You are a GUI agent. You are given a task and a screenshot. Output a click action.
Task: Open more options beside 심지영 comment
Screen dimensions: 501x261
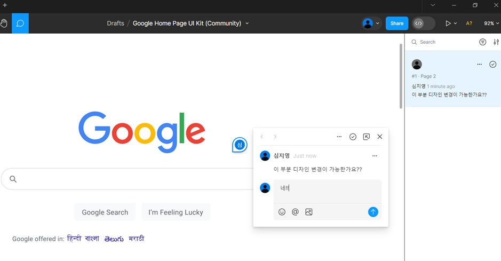coord(375,156)
